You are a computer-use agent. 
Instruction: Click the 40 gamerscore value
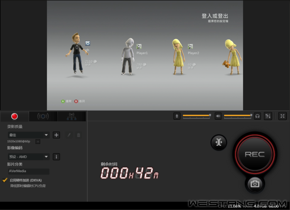coord(192,65)
